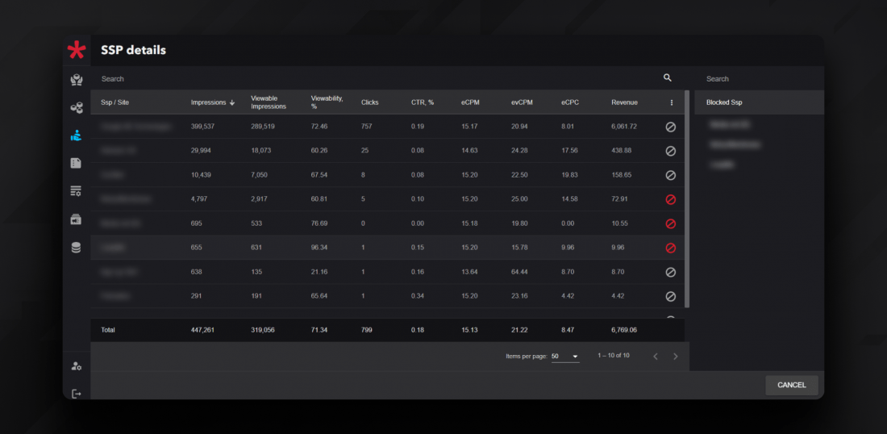Select clicks value 757

[367, 127]
